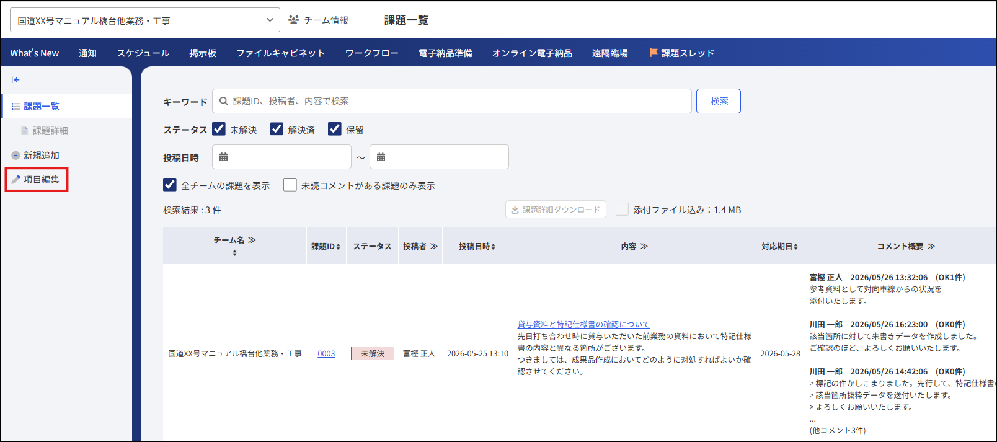The image size is (997, 442).
Task: Open the 通知 tab
Action: (87, 53)
